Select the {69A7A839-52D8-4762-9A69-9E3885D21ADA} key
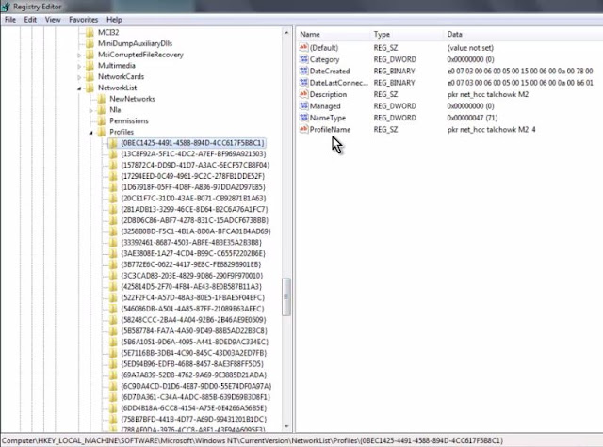This screenshot has height=447, width=603. coord(194,375)
